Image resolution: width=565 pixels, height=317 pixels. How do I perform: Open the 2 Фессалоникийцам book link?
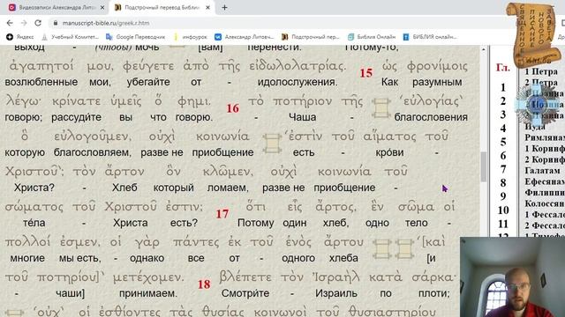pyautogui.click(x=545, y=225)
